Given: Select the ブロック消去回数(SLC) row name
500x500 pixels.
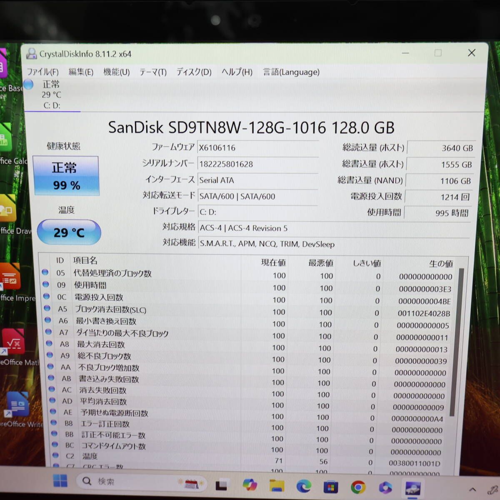Looking at the screenshot, I should (110, 309).
